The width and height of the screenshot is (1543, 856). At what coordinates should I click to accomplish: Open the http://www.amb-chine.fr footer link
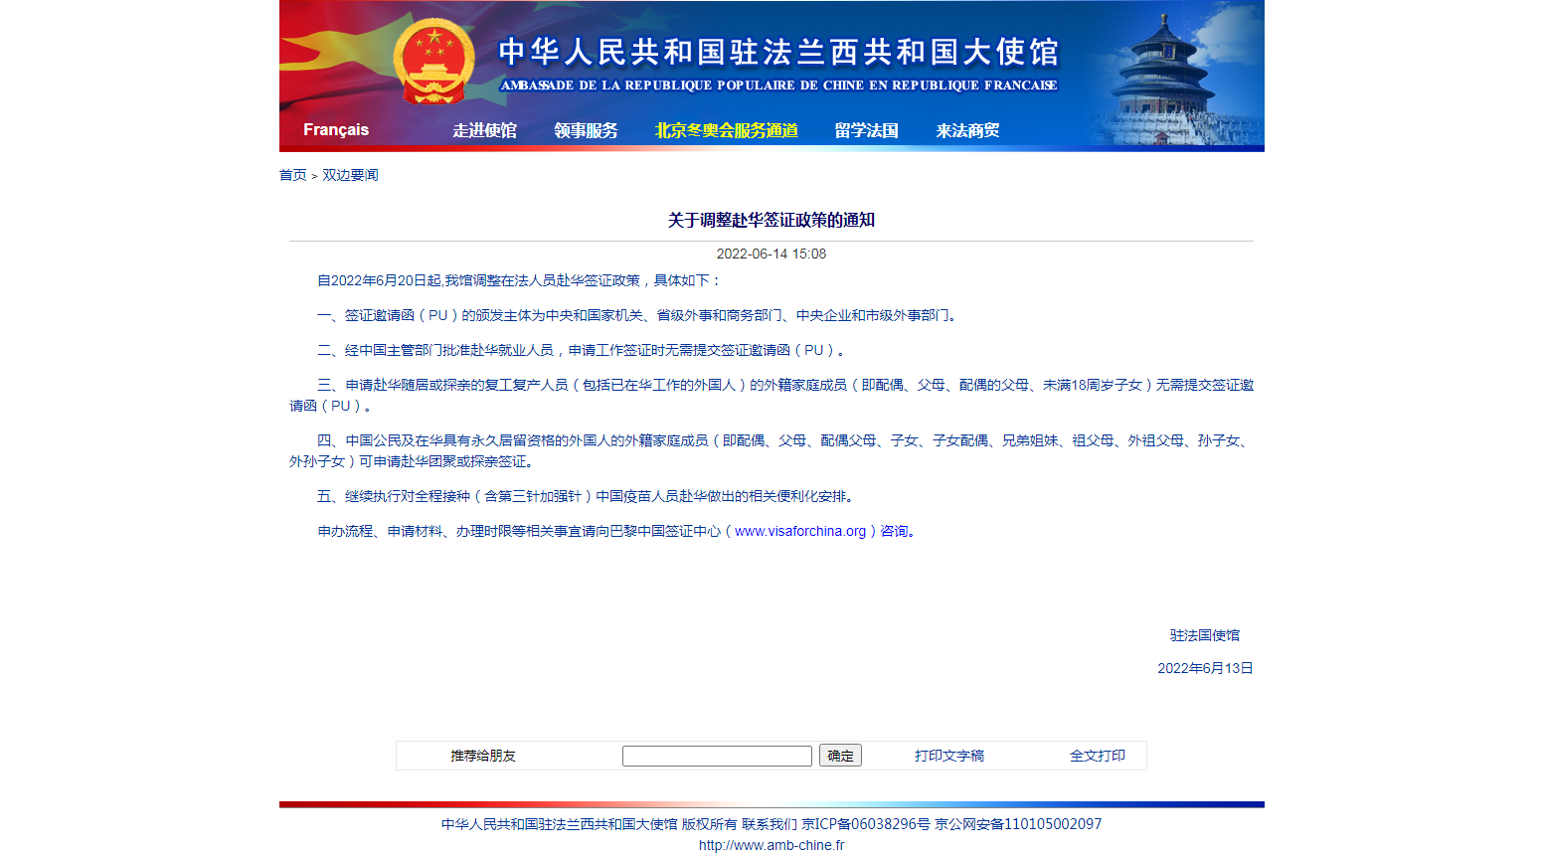tap(771, 845)
